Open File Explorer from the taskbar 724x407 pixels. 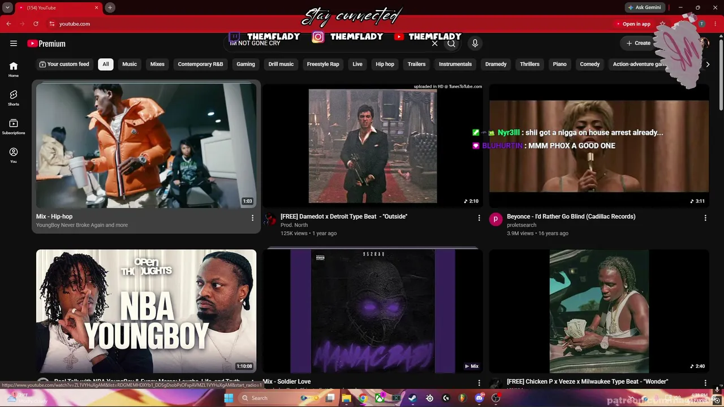(347, 398)
